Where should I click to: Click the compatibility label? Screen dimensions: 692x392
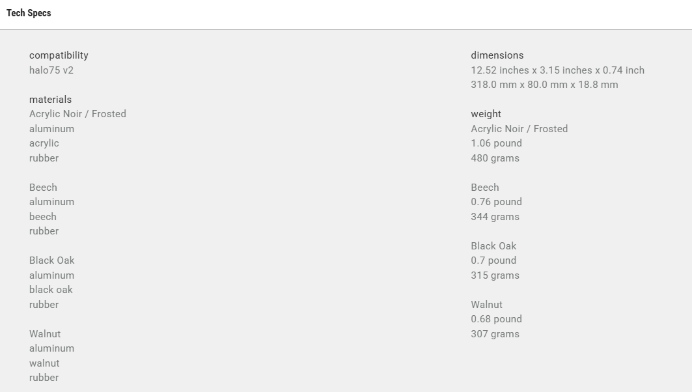[x=59, y=55]
